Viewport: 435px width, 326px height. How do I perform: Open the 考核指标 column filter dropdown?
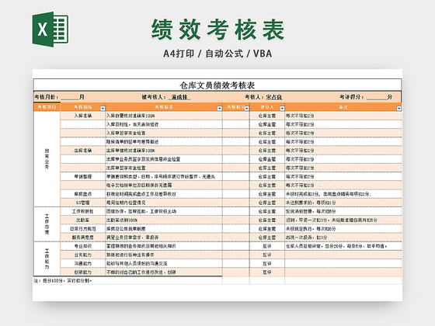[103, 109]
